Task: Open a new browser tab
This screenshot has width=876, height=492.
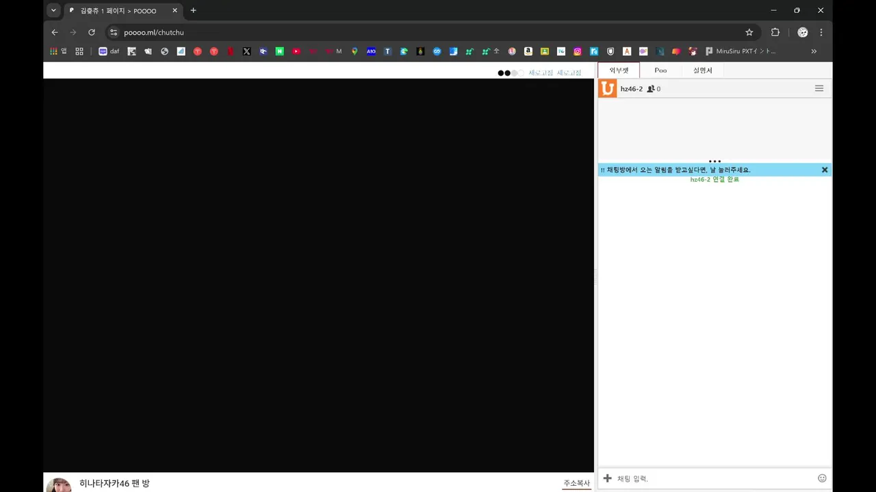Action: coord(193,10)
